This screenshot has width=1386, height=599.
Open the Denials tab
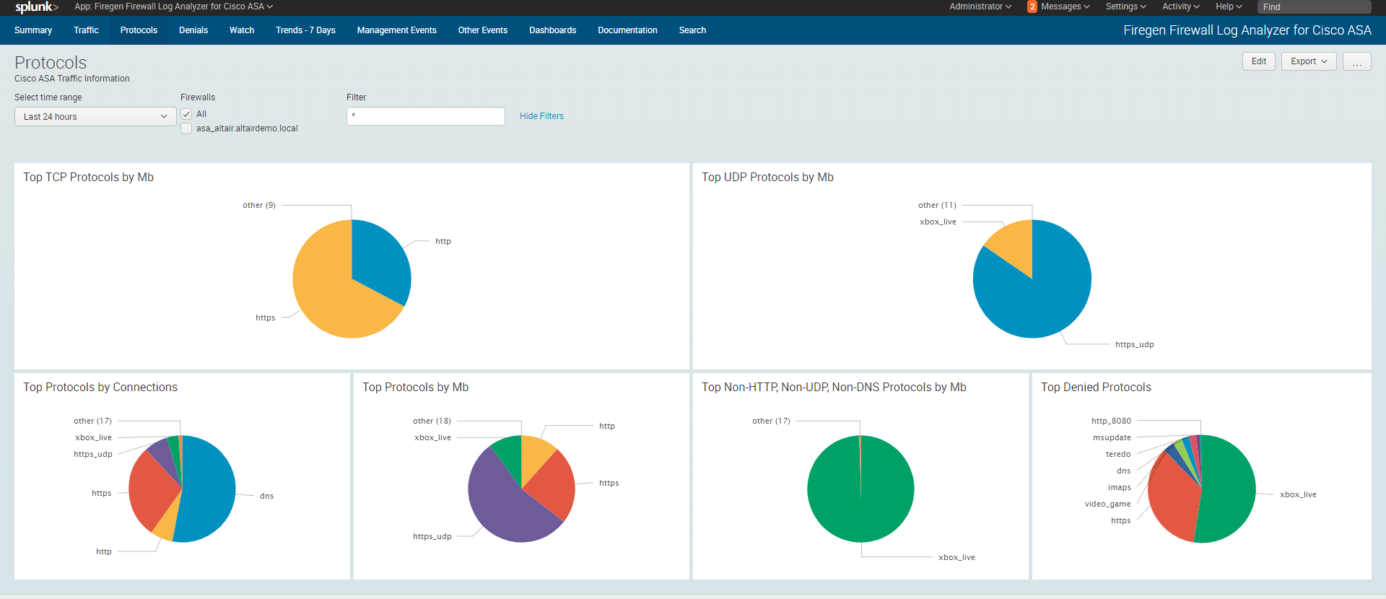(x=193, y=30)
